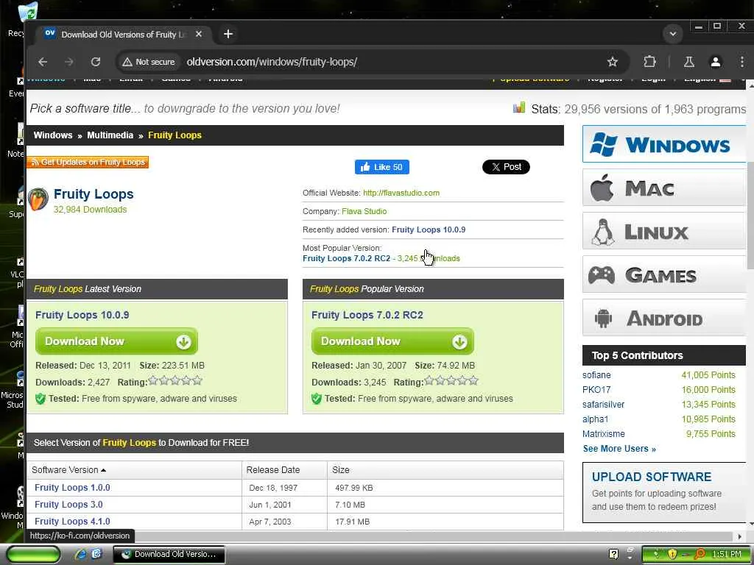Open contributor sofiane profile
Image resolution: width=754 pixels, height=565 pixels.
click(596, 374)
